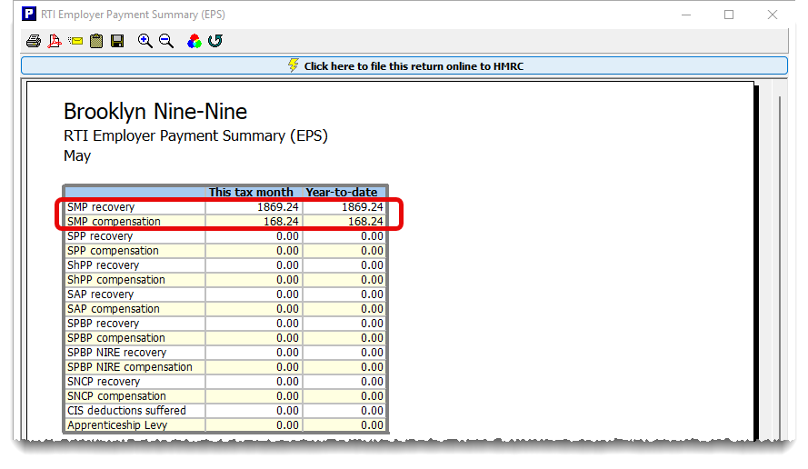
Task: Click SMP recovery year-to-date value 1869.24
Action: pyautogui.click(x=363, y=207)
